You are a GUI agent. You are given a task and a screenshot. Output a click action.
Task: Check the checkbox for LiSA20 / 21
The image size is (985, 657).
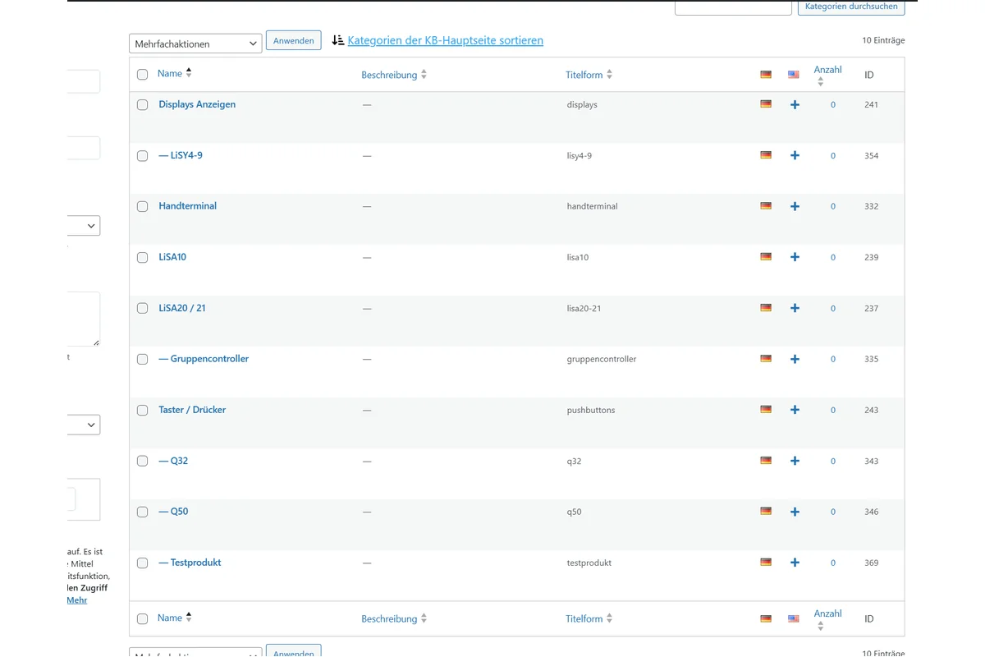pos(142,308)
